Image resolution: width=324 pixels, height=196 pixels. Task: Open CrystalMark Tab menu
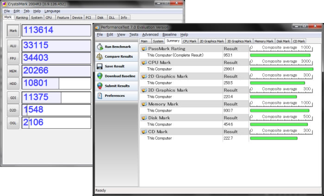pyautogui.click(x=26, y=11)
